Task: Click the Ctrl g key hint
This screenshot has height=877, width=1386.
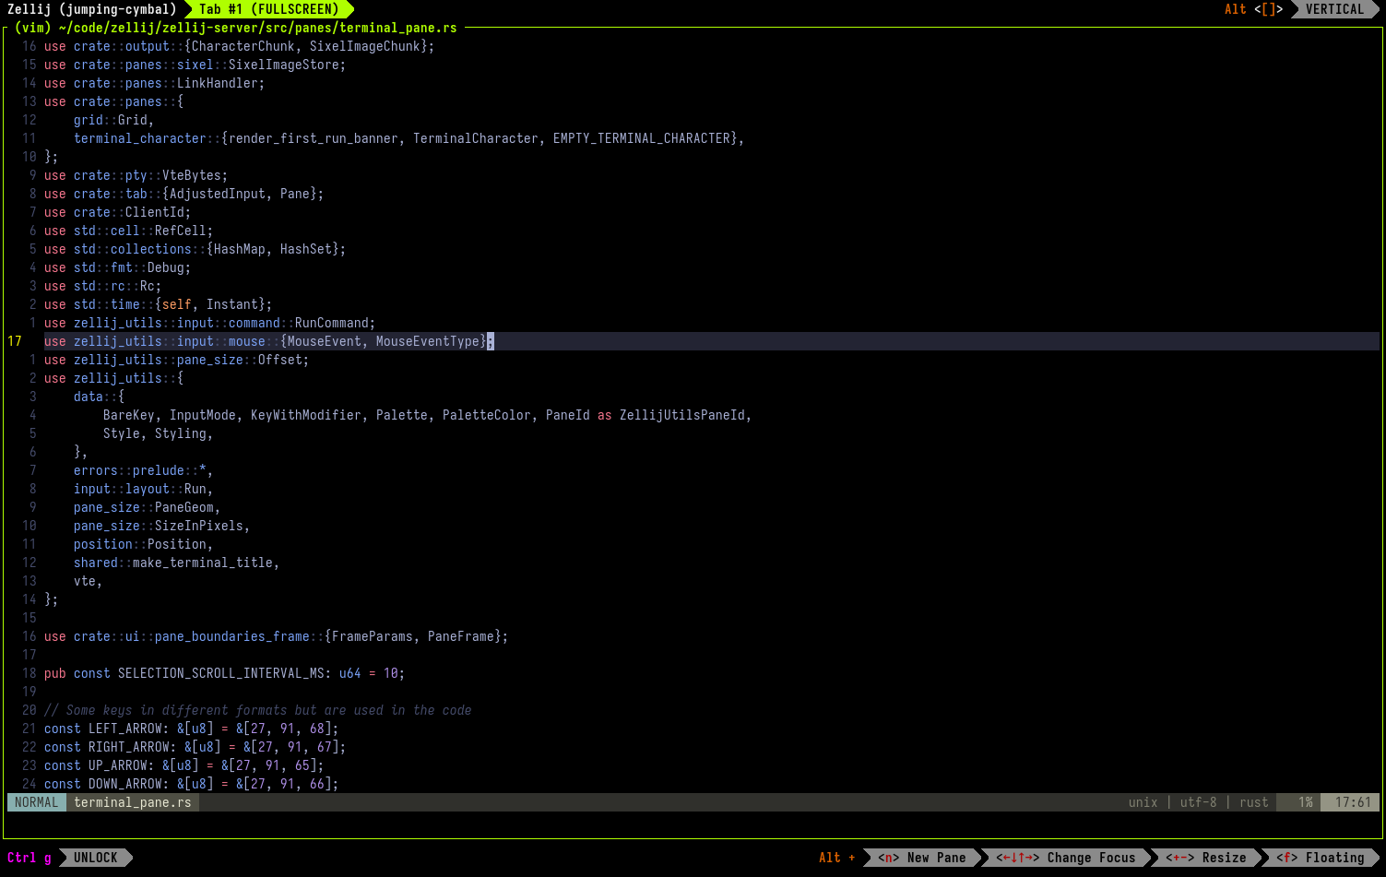Action: pyautogui.click(x=30, y=858)
